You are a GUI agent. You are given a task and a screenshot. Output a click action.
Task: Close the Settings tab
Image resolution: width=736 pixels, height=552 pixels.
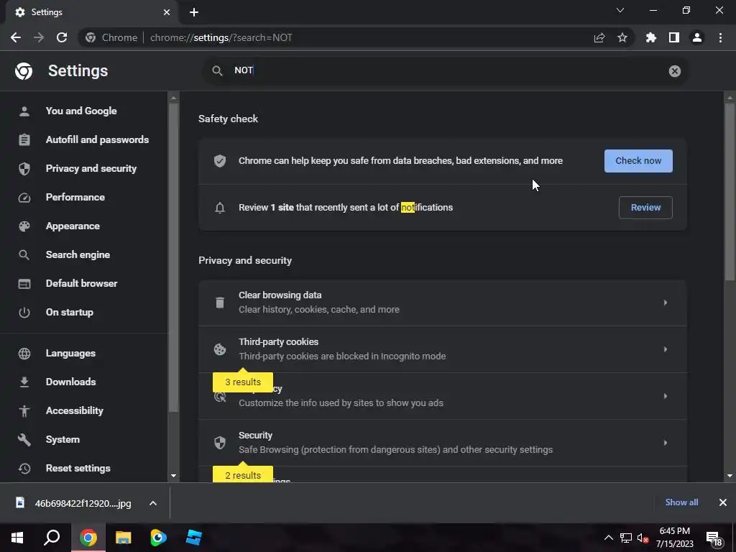[167, 12]
